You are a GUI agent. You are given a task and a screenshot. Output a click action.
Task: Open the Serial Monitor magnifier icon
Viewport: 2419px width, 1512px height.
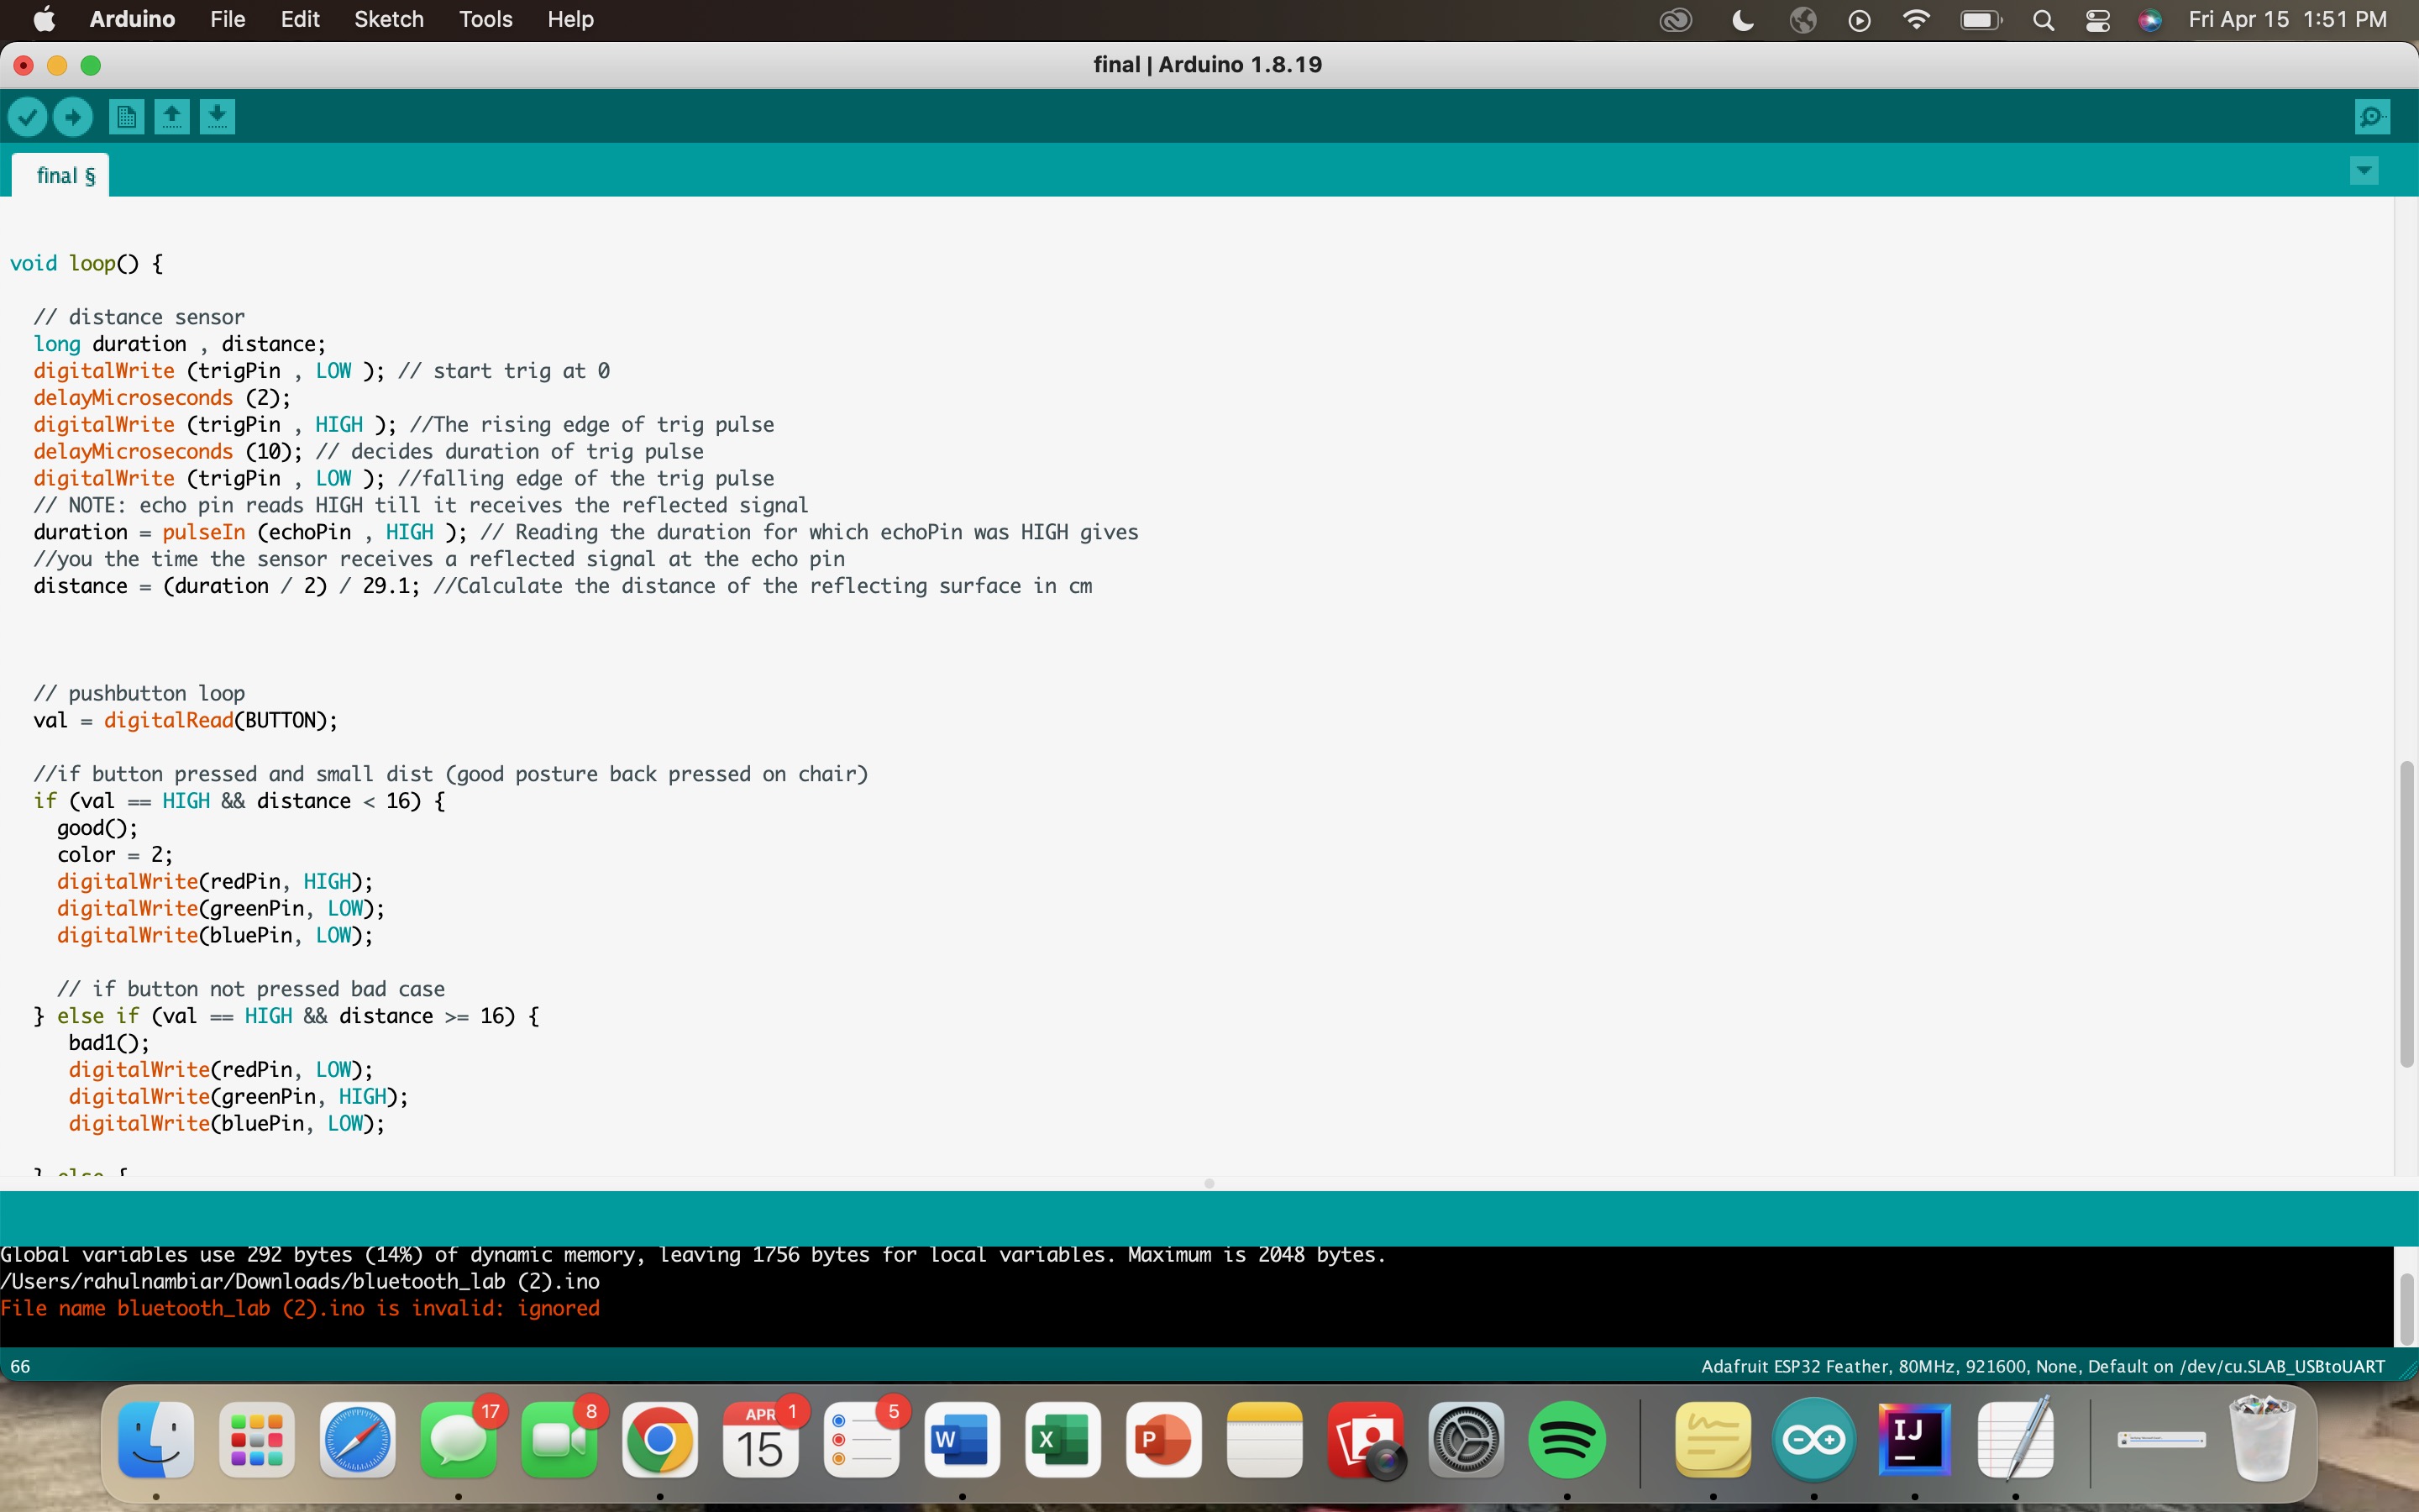[x=2372, y=117]
